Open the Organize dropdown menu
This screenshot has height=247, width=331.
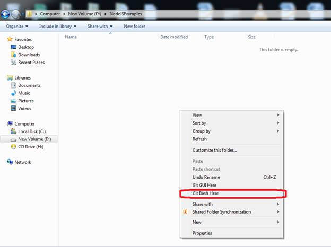point(17,27)
